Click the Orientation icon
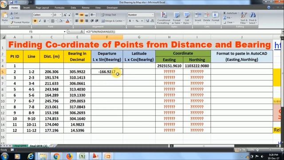Screen dimensions: 284x160 coord(92,15)
